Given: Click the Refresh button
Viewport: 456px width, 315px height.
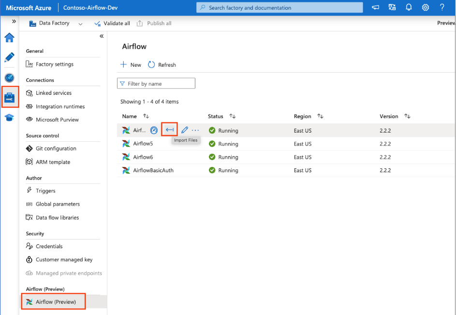Looking at the screenshot, I should [x=162, y=65].
